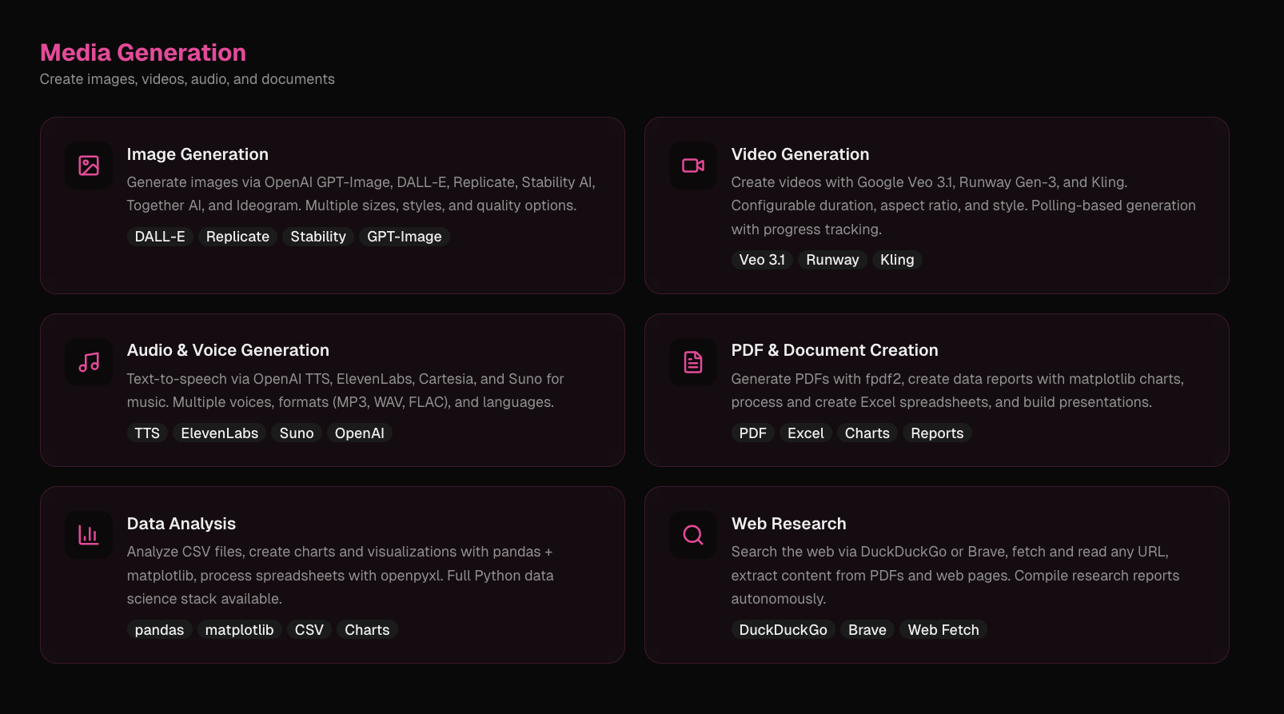Click the Media Generation section heading
This screenshot has width=1284, height=714.
pos(143,53)
